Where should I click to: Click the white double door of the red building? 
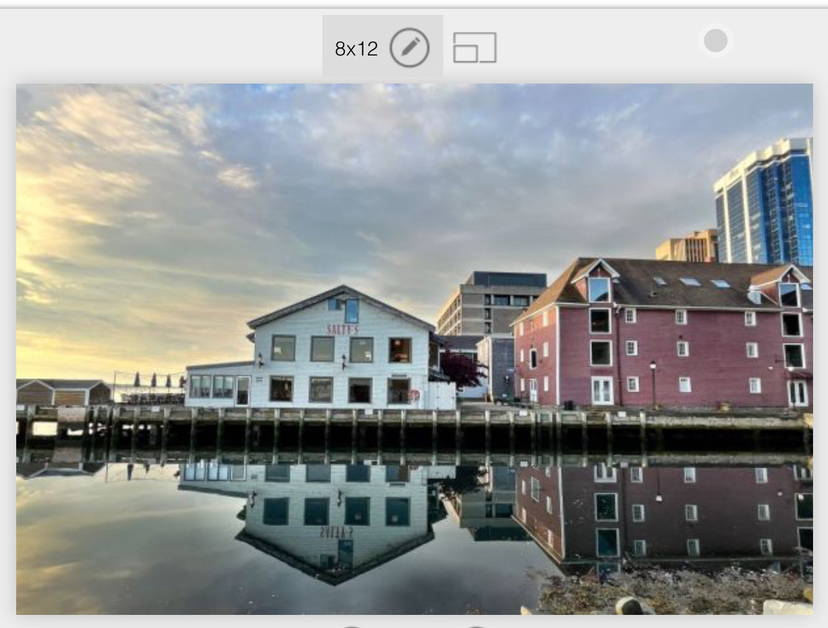(x=602, y=391)
